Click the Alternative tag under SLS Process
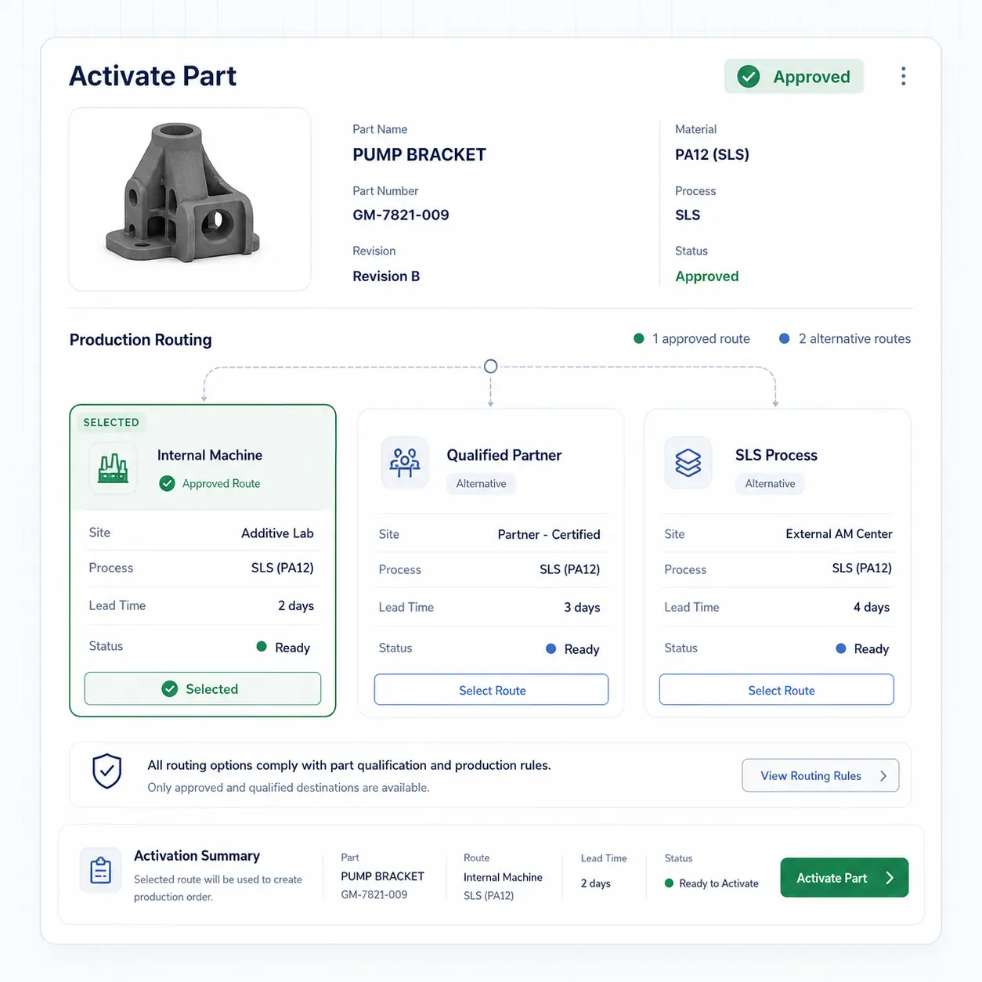Image resolution: width=982 pixels, height=982 pixels. click(770, 484)
